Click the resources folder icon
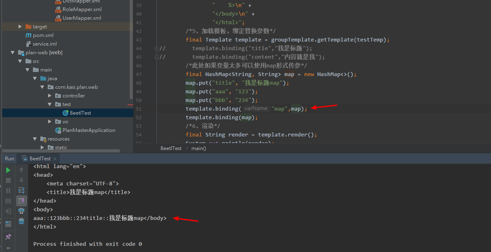 43,139
